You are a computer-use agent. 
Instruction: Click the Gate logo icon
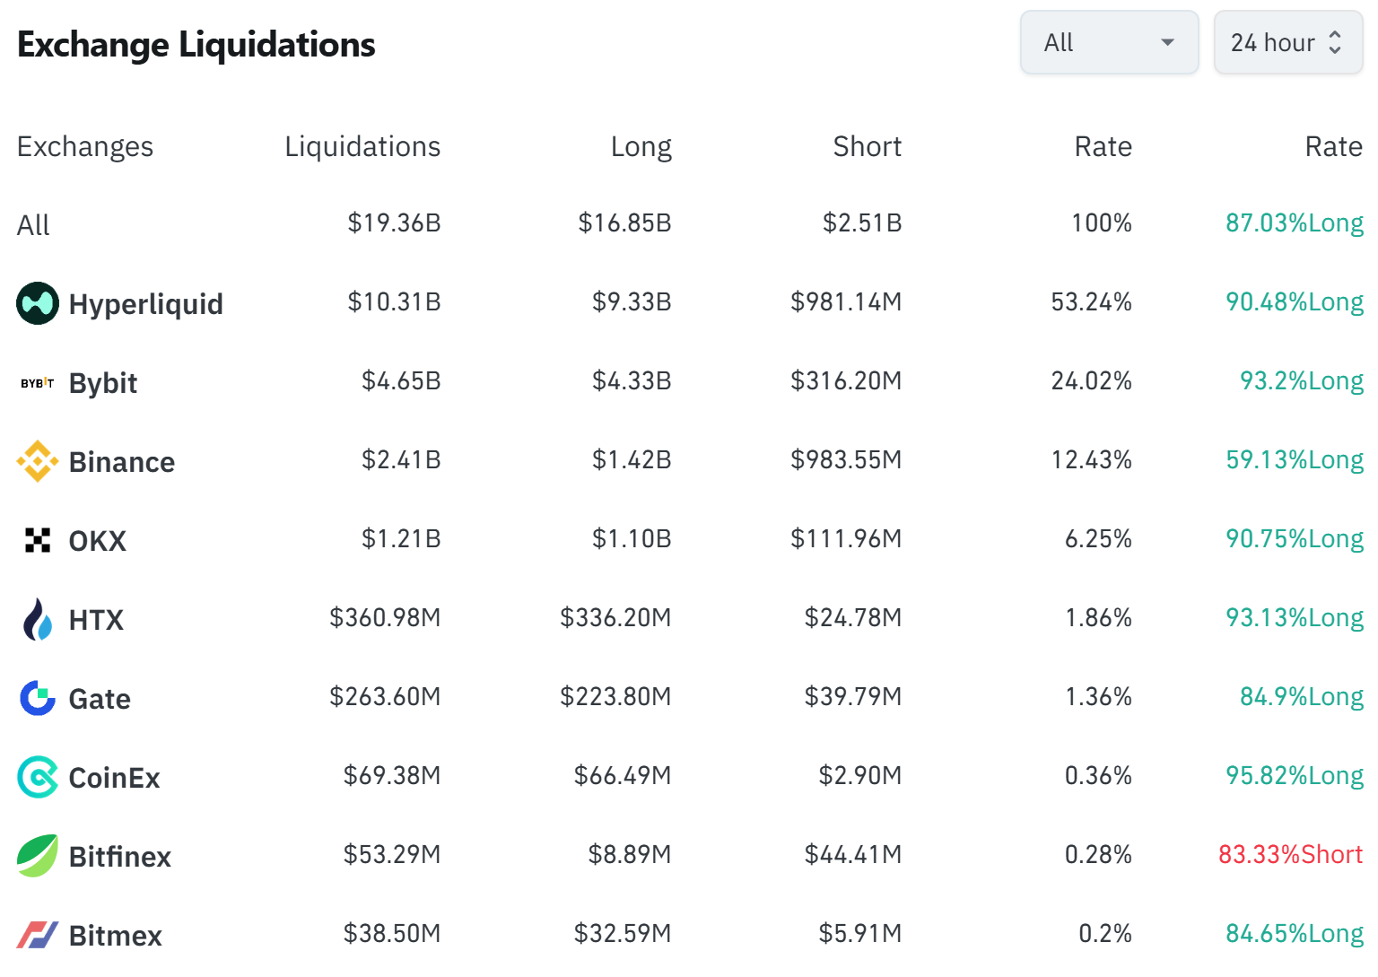click(38, 698)
